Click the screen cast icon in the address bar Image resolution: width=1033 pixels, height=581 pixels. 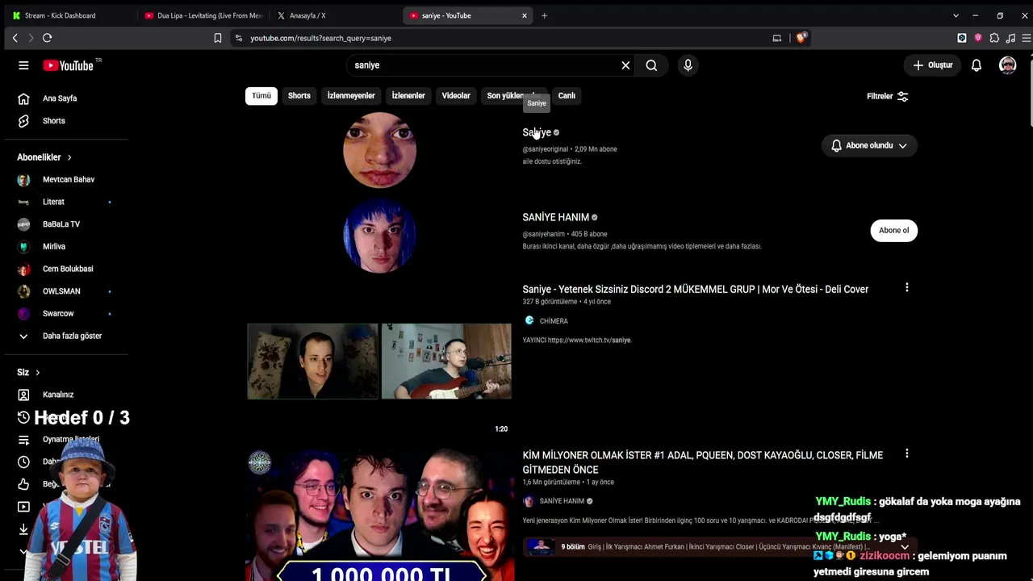tap(777, 38)
